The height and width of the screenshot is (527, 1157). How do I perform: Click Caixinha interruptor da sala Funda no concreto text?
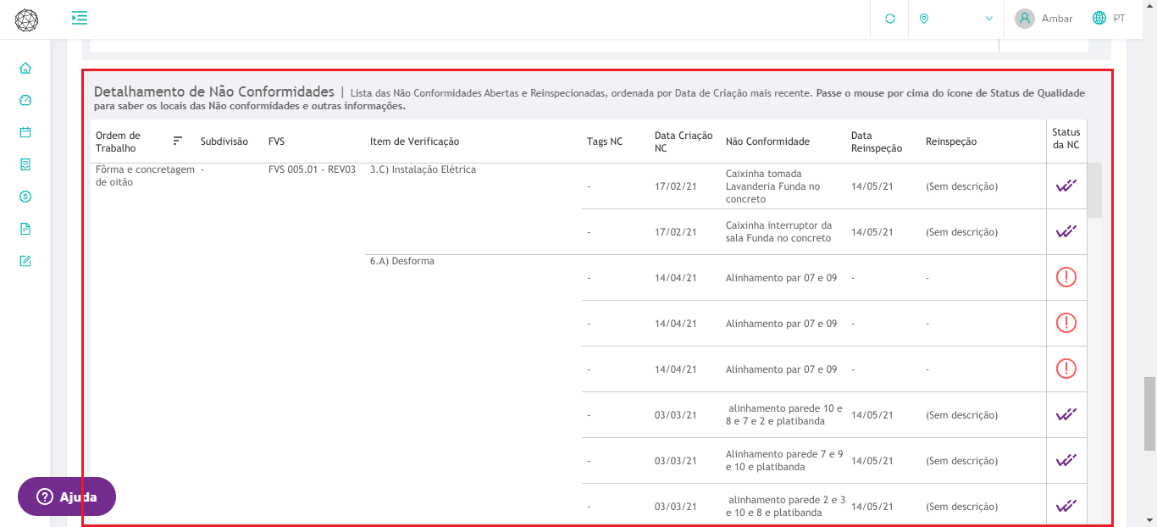tap(779, 232)
